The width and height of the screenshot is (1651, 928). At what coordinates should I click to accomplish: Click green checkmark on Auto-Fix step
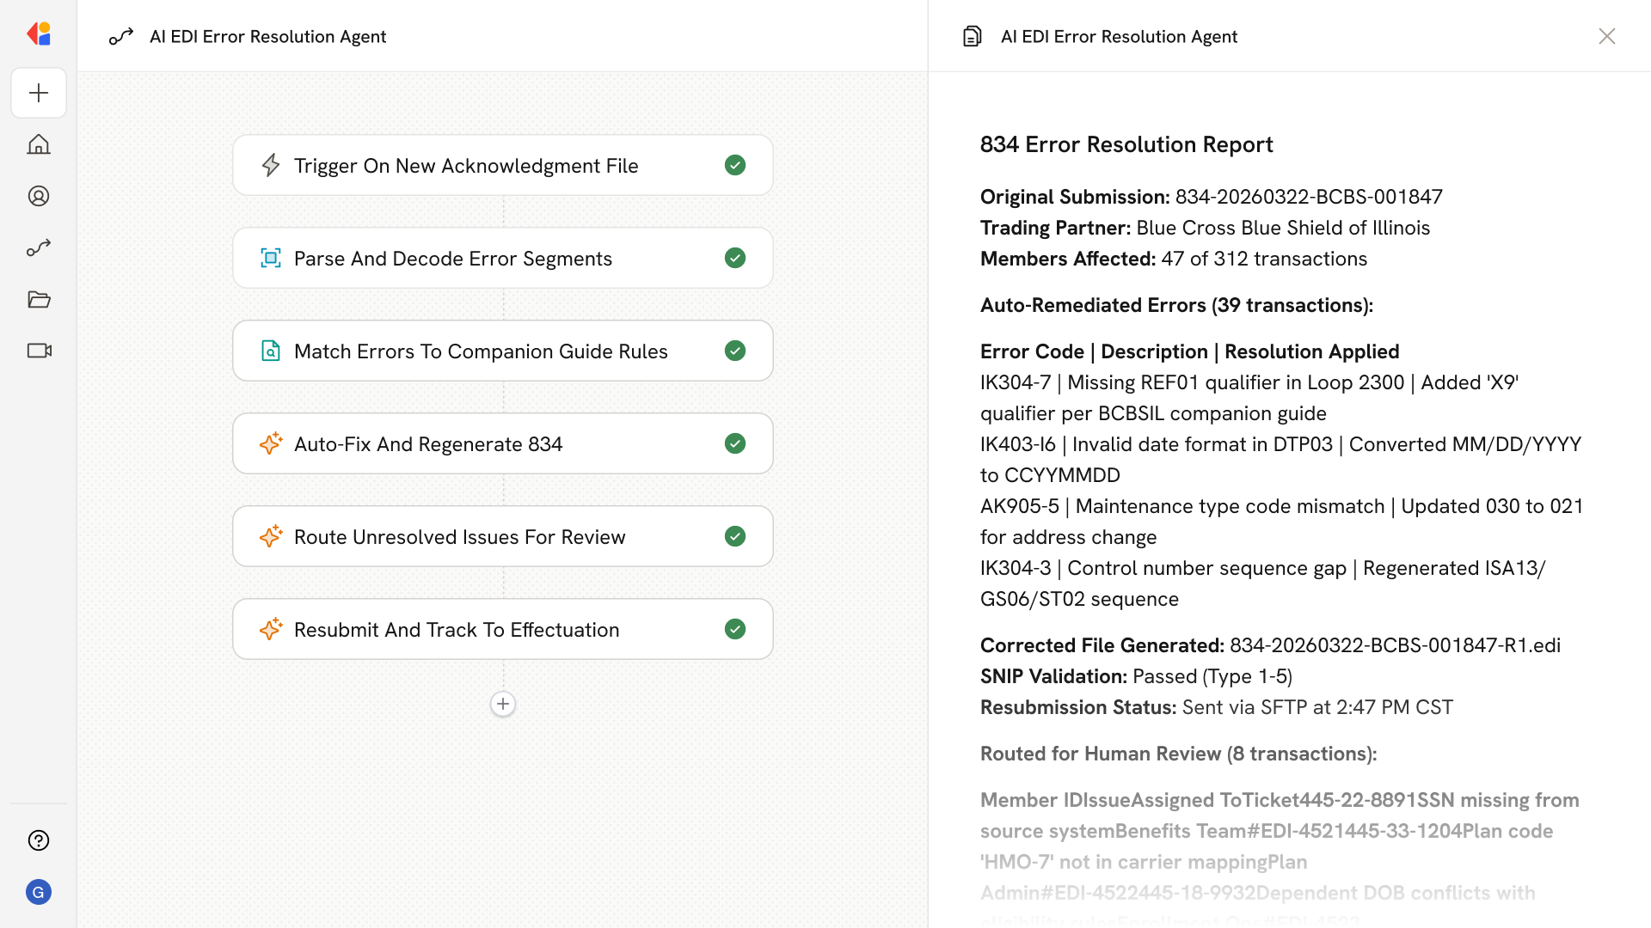tap(734, 443)
